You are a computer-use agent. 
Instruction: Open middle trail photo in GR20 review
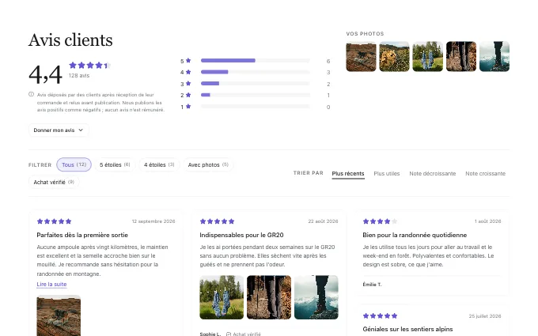269,297
